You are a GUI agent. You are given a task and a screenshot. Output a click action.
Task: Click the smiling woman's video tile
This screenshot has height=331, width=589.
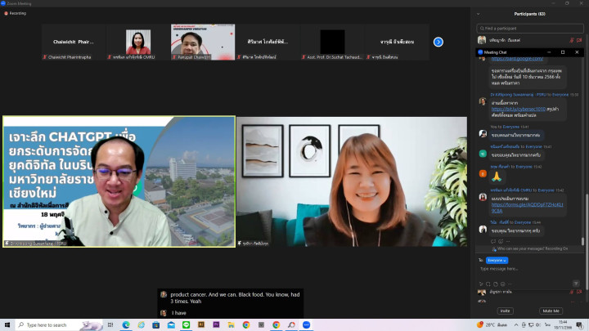click(x=352, y=181)
